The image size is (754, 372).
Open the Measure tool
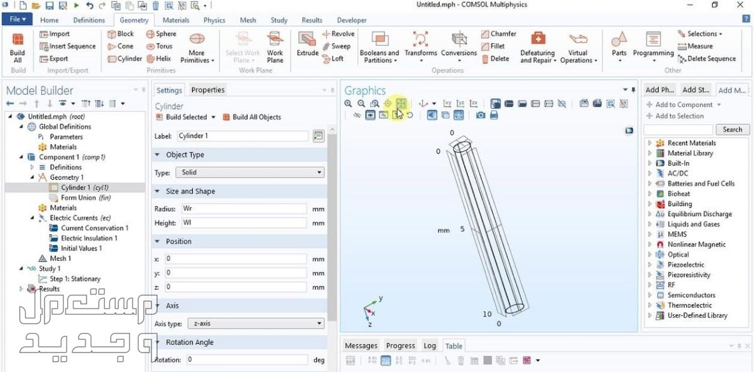pos(696,46)
